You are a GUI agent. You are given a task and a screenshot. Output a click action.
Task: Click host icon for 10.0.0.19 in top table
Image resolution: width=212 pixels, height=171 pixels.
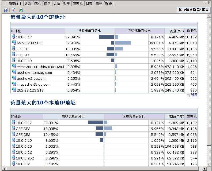click(14, 60)
